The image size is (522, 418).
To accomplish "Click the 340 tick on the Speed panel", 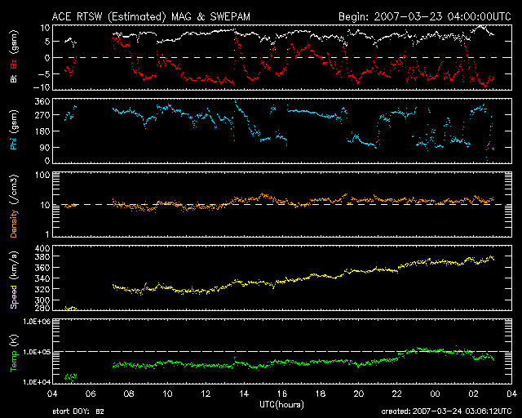I will [42, 278].
